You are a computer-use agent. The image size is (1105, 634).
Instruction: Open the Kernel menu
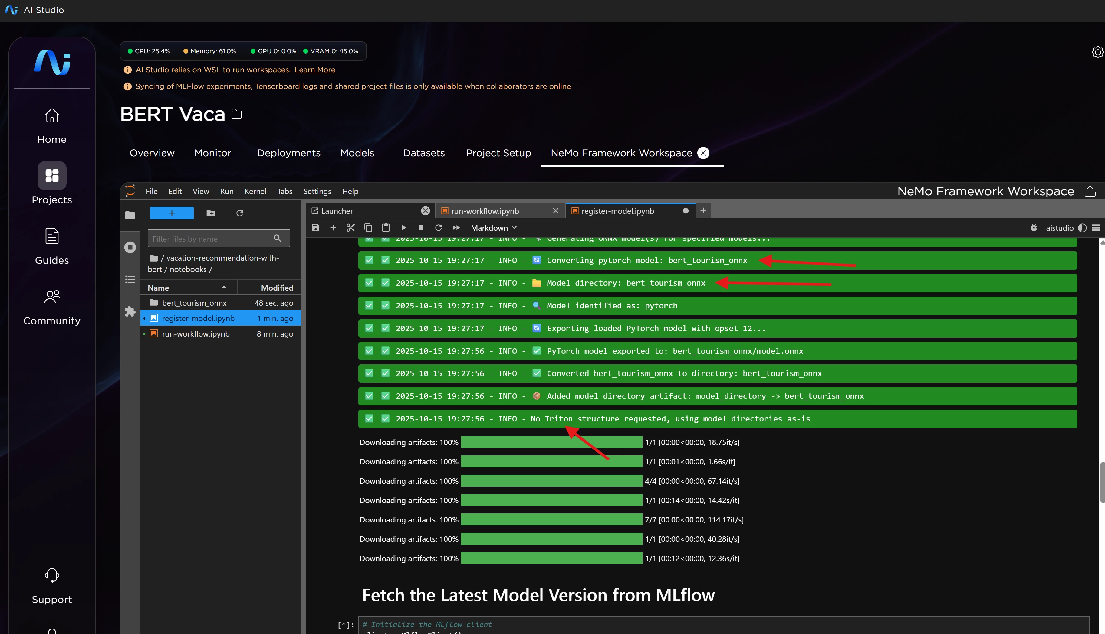point(255,191)
